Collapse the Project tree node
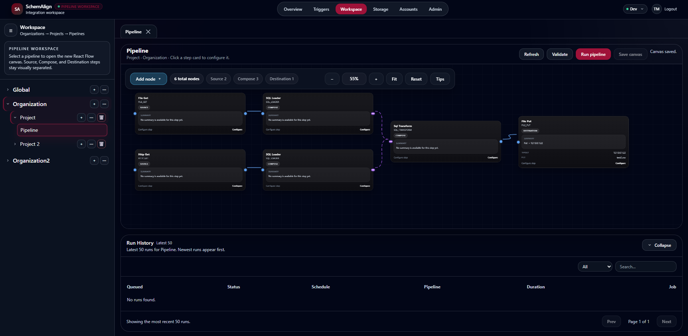 (x=15, y=117)
